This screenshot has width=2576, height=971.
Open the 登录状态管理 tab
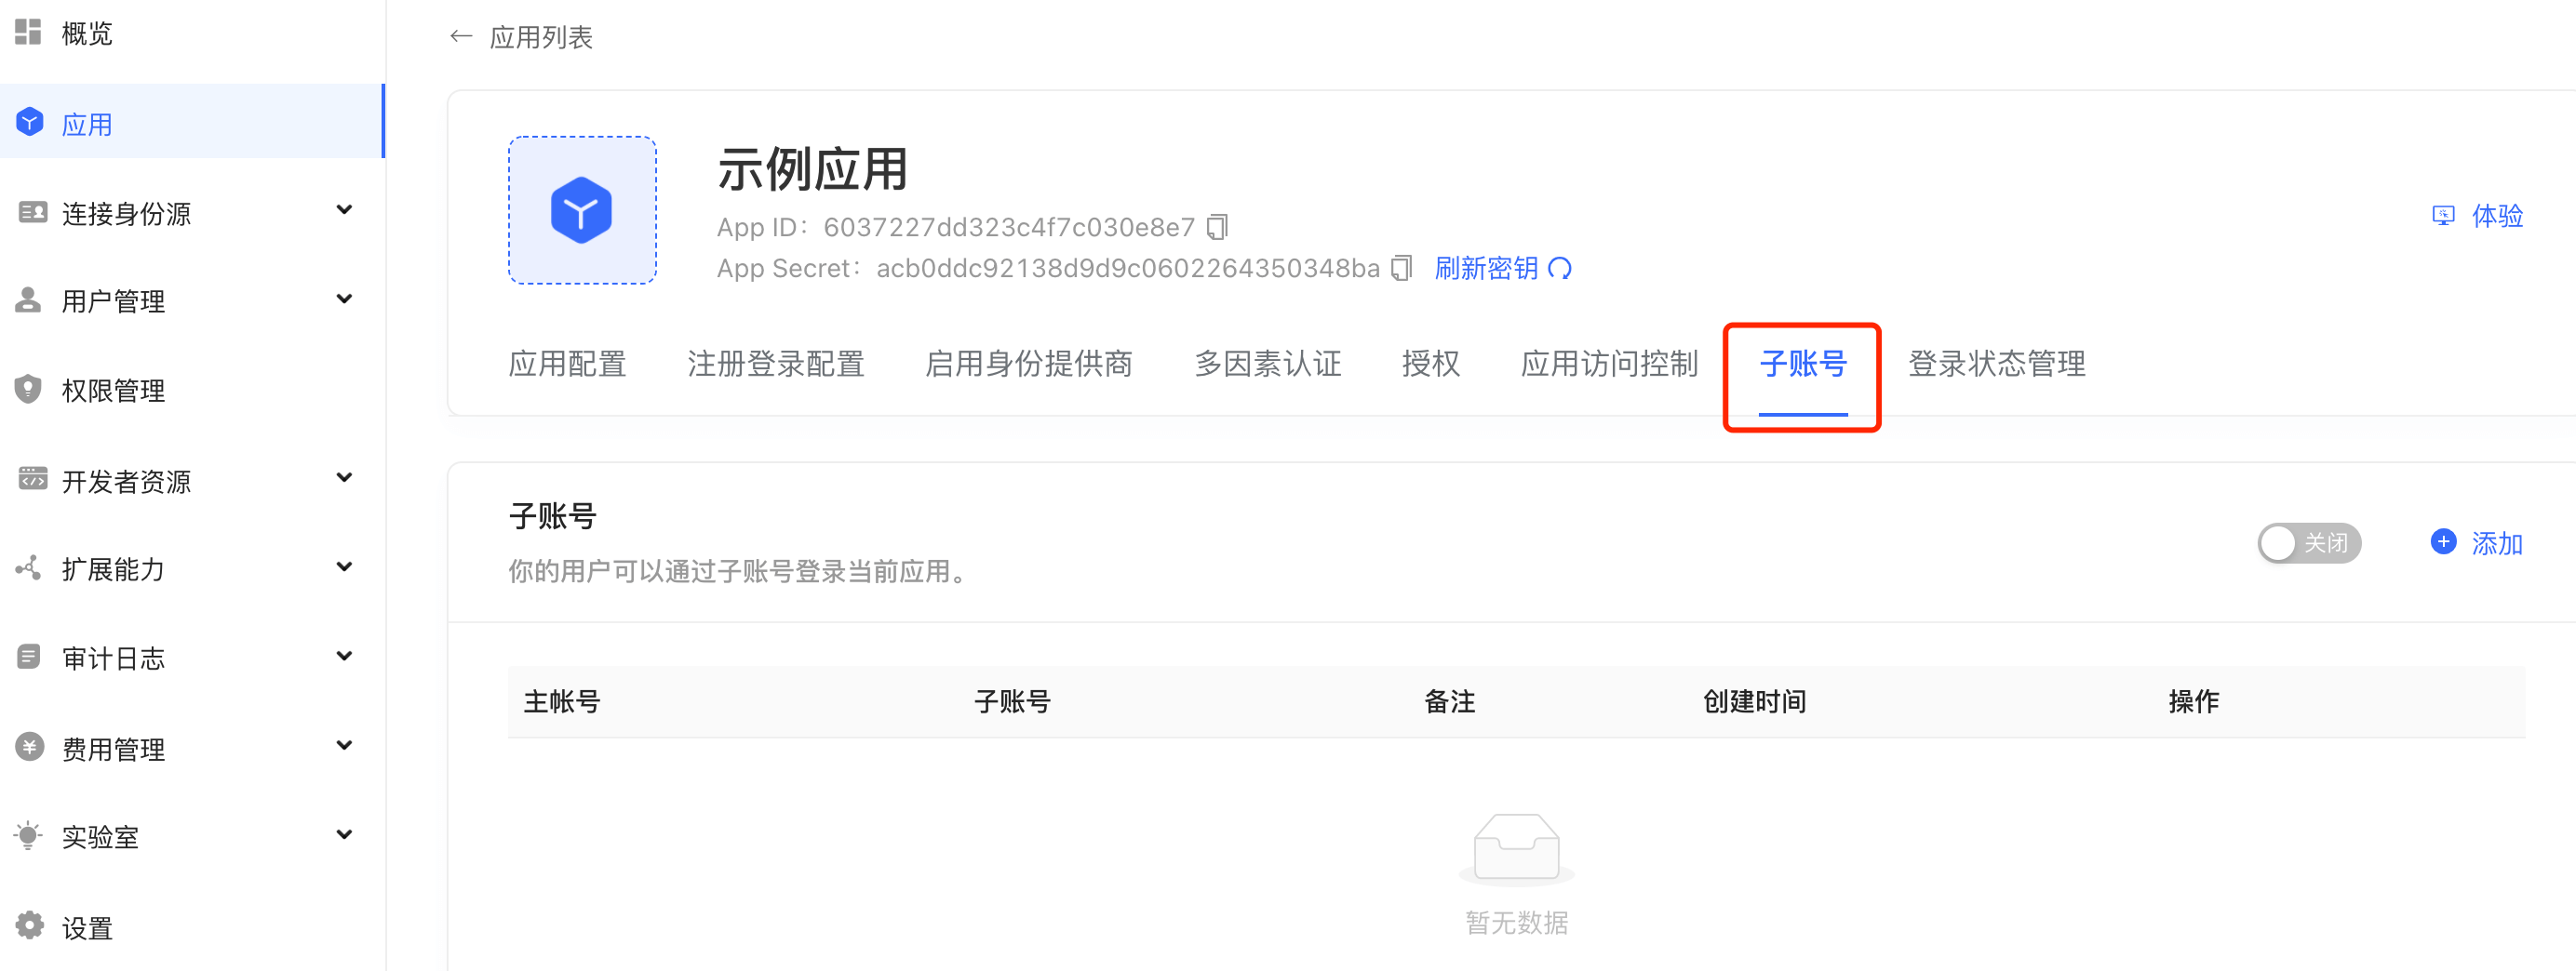click(1996, 364)
